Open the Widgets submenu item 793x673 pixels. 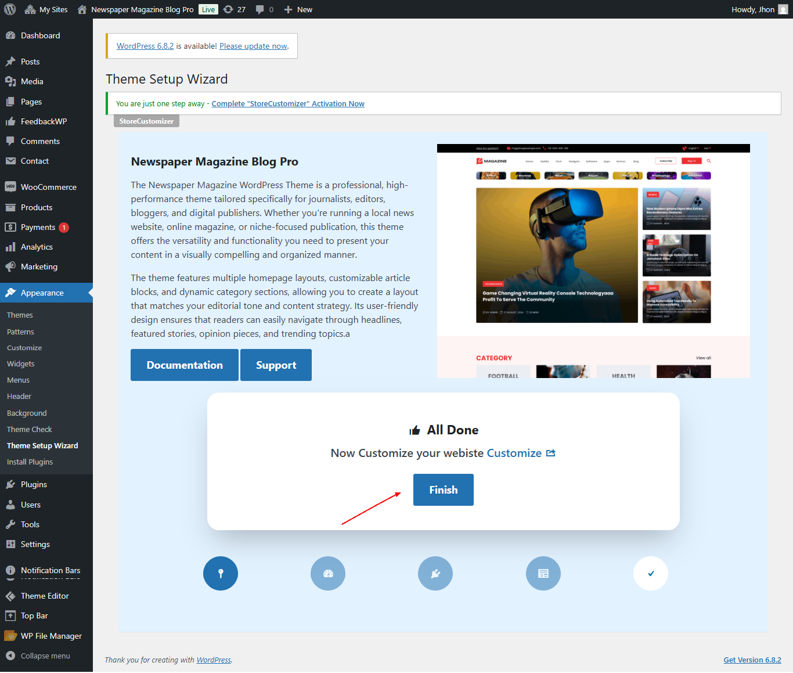pos(21,364)
